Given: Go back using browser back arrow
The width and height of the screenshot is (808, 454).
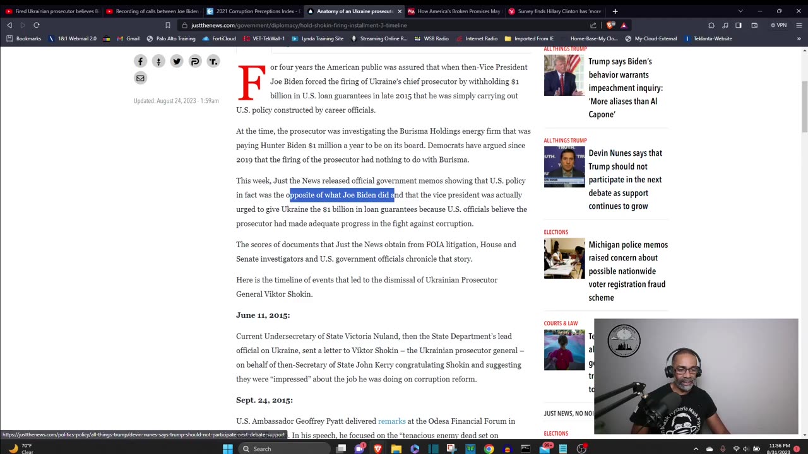Looking at the screenshot, I should tap(9, 25).
